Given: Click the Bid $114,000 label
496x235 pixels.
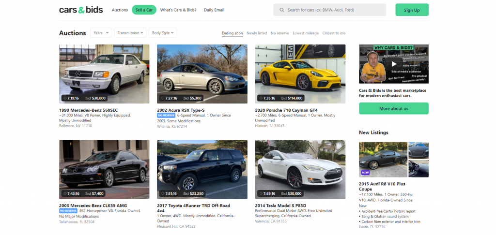Looking at the screenshot, I should click(x=292, y=98).
